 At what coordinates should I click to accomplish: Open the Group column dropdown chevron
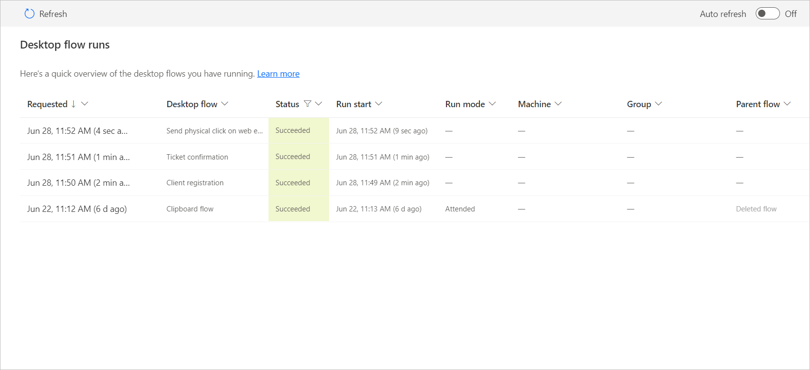tap(658, 104)
